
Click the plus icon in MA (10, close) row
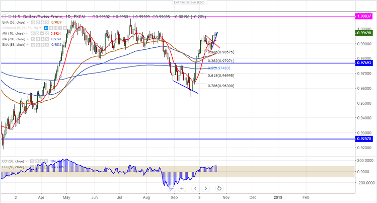42,33
